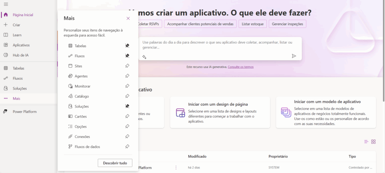385x173 pixels.
Task: Pin Monitorar to navigation
Action: pyautogui.click(x=127, y=86)
